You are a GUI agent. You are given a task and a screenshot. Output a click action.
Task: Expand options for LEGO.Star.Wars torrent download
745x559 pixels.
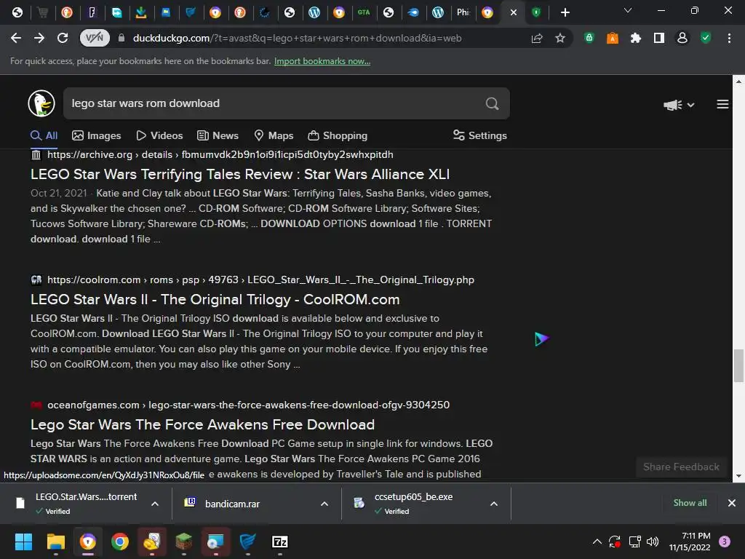tap(155, 504)
